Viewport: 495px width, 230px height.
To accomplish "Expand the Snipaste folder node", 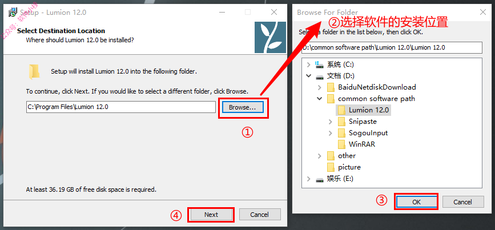I will [330, 122].
